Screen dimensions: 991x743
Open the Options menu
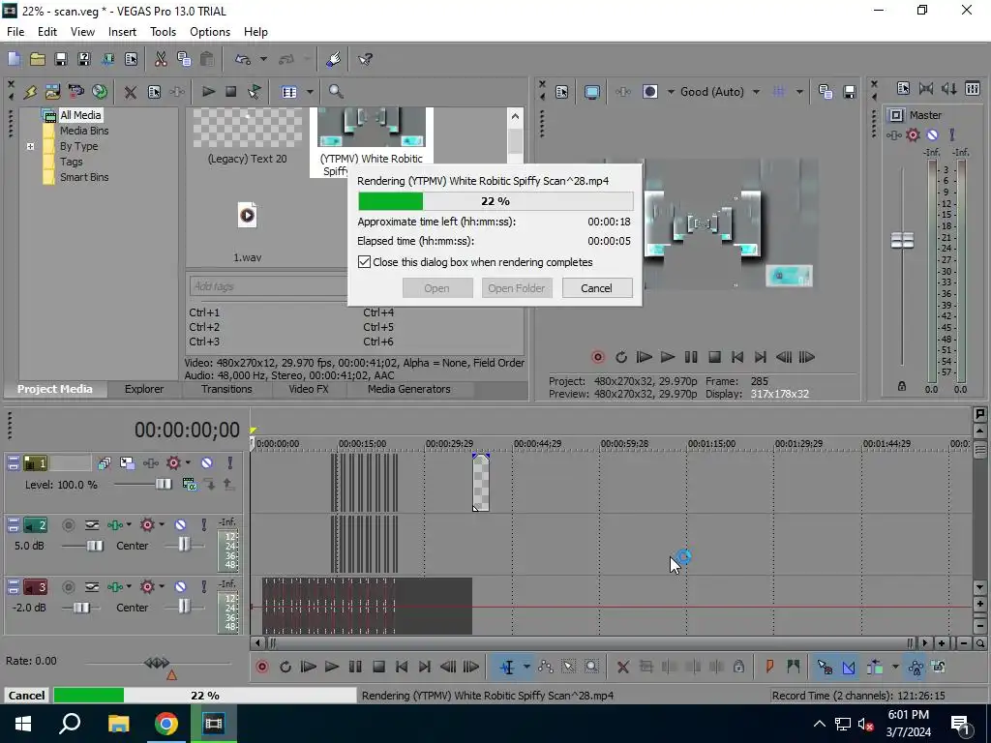210,32
